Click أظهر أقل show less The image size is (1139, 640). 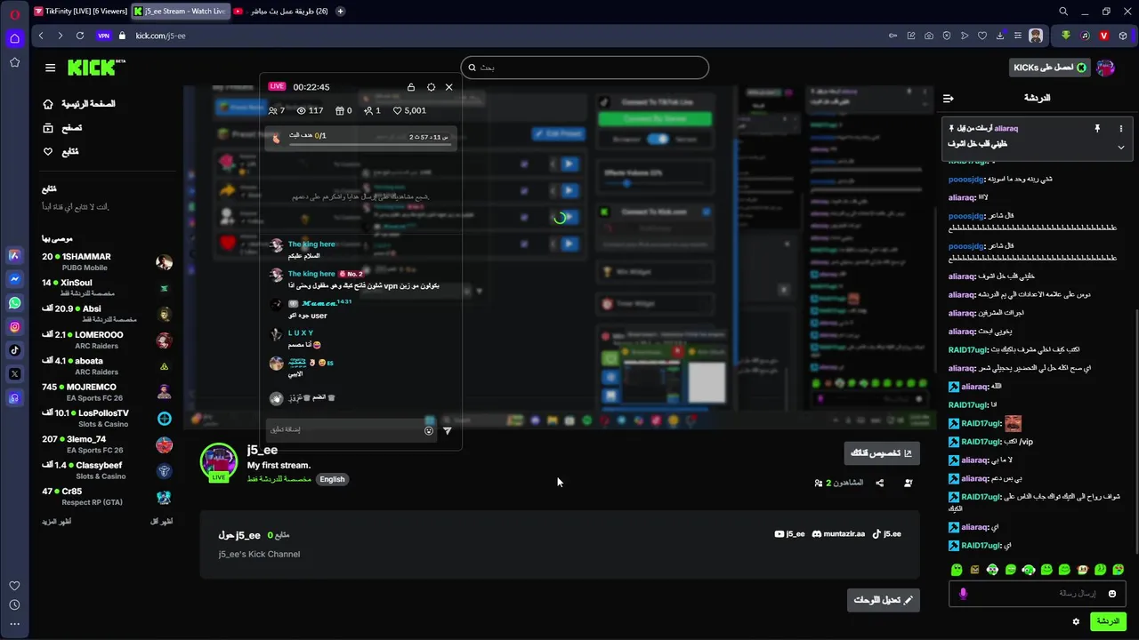coord(161,521)
